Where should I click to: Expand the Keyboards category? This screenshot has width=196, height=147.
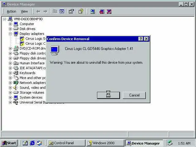click(10, 73)
